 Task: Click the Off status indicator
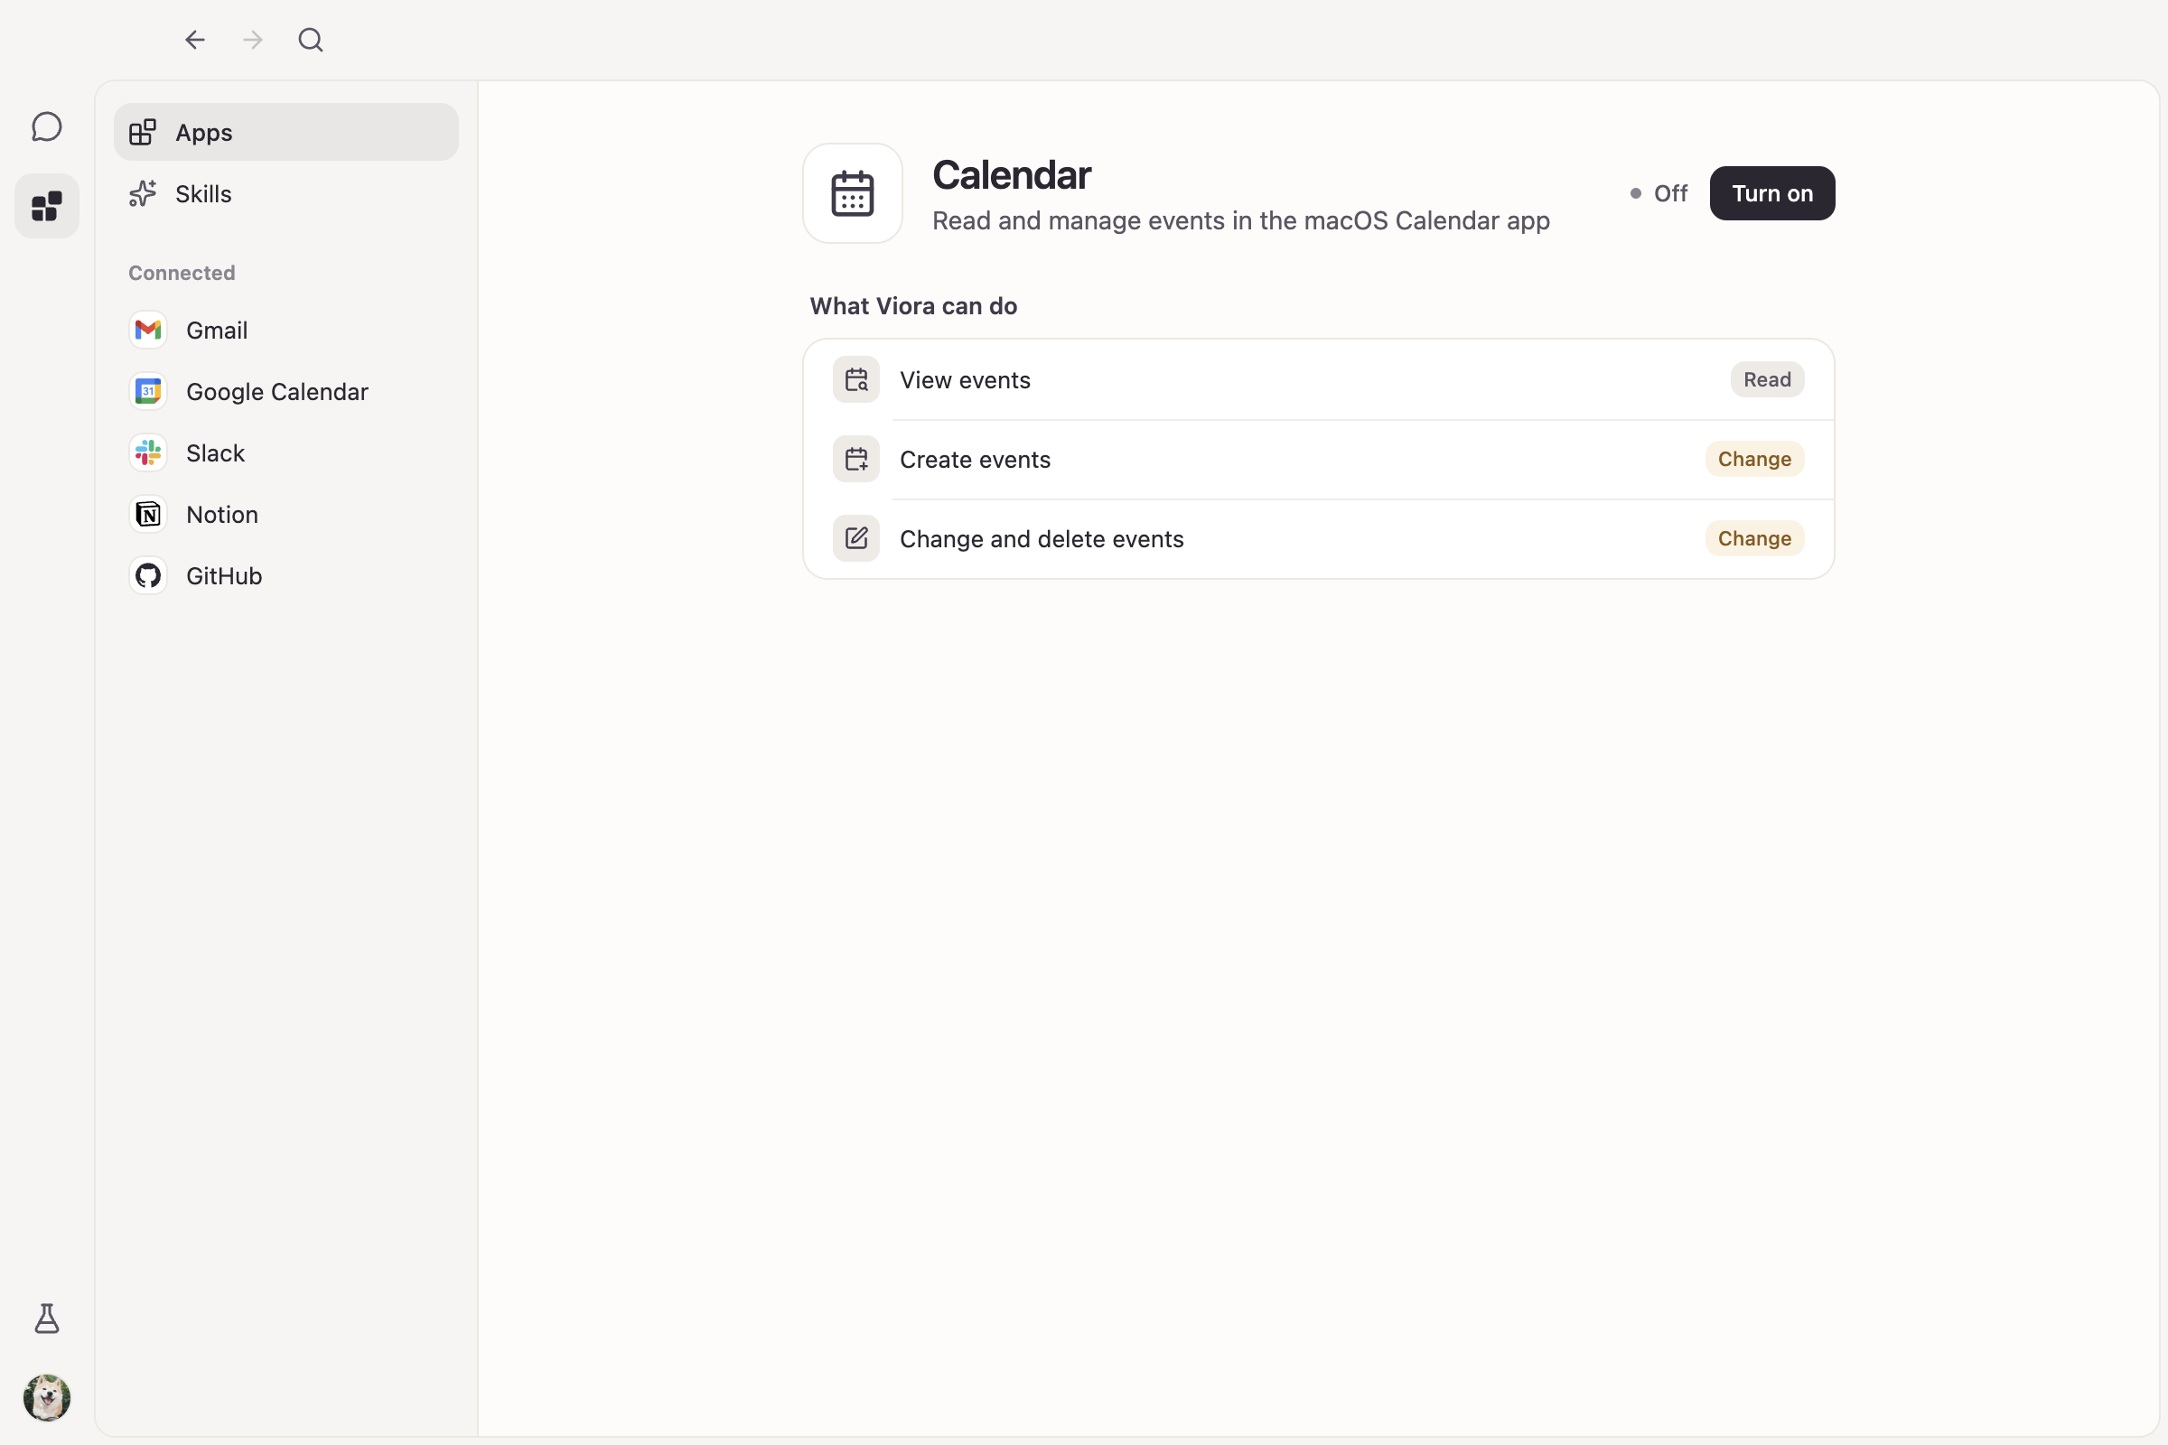click(1659, 193)
